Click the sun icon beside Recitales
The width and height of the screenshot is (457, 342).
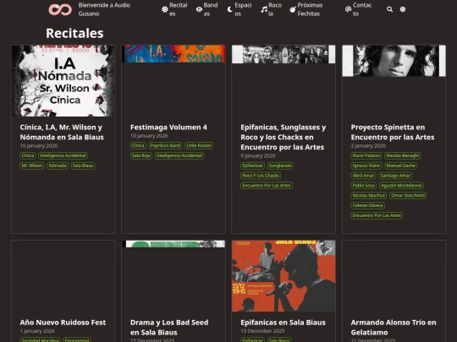[165, 9]
